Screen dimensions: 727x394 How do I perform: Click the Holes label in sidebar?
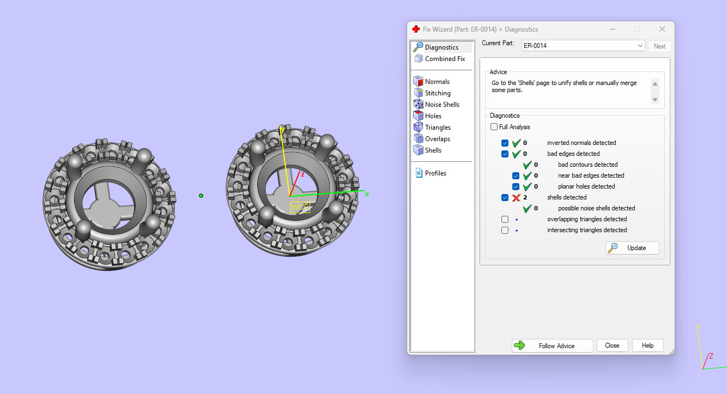(x=433, y=116)
